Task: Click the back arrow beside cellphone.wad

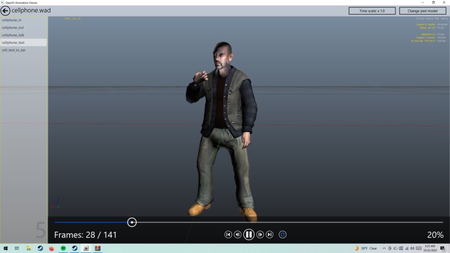Action: (x=5, y=11)
